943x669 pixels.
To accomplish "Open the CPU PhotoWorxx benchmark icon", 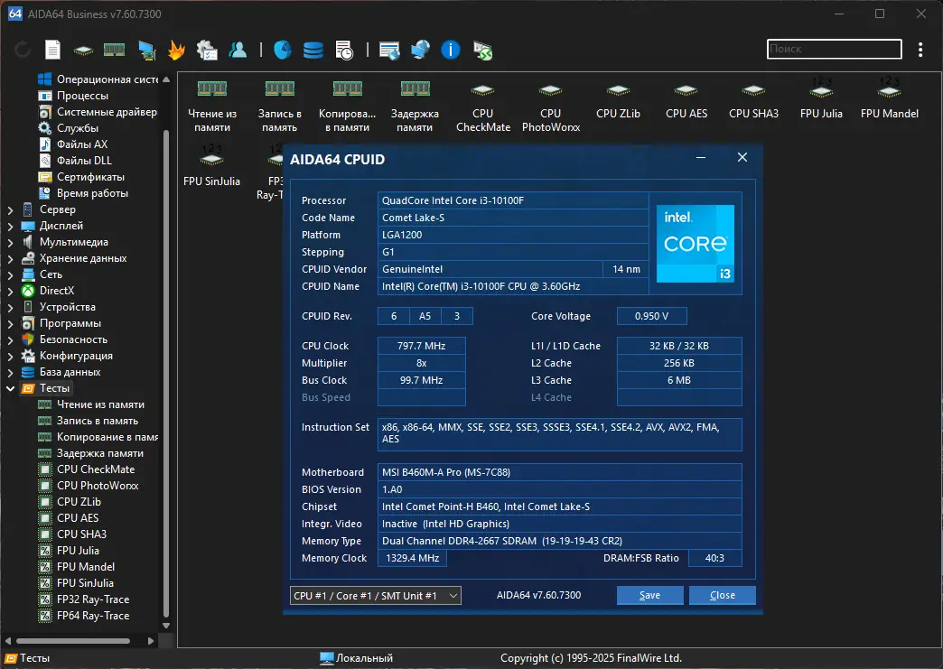I will click(x=550, y=105).
